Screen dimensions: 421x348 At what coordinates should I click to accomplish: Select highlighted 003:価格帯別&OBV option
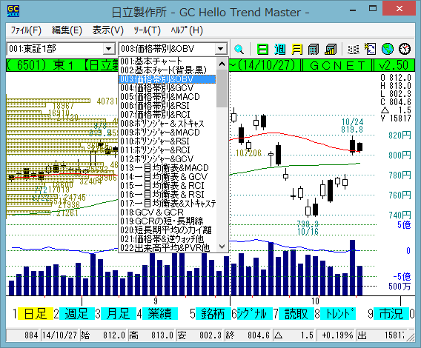point(167,79)
